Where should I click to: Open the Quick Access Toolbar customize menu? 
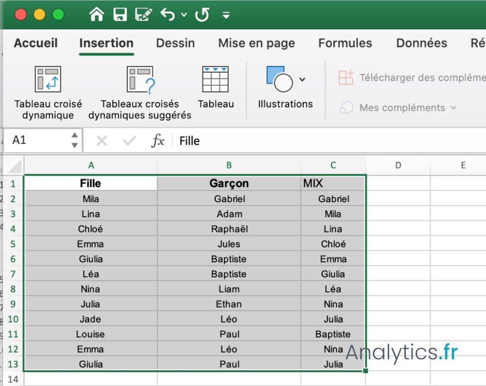coord(226,15)
